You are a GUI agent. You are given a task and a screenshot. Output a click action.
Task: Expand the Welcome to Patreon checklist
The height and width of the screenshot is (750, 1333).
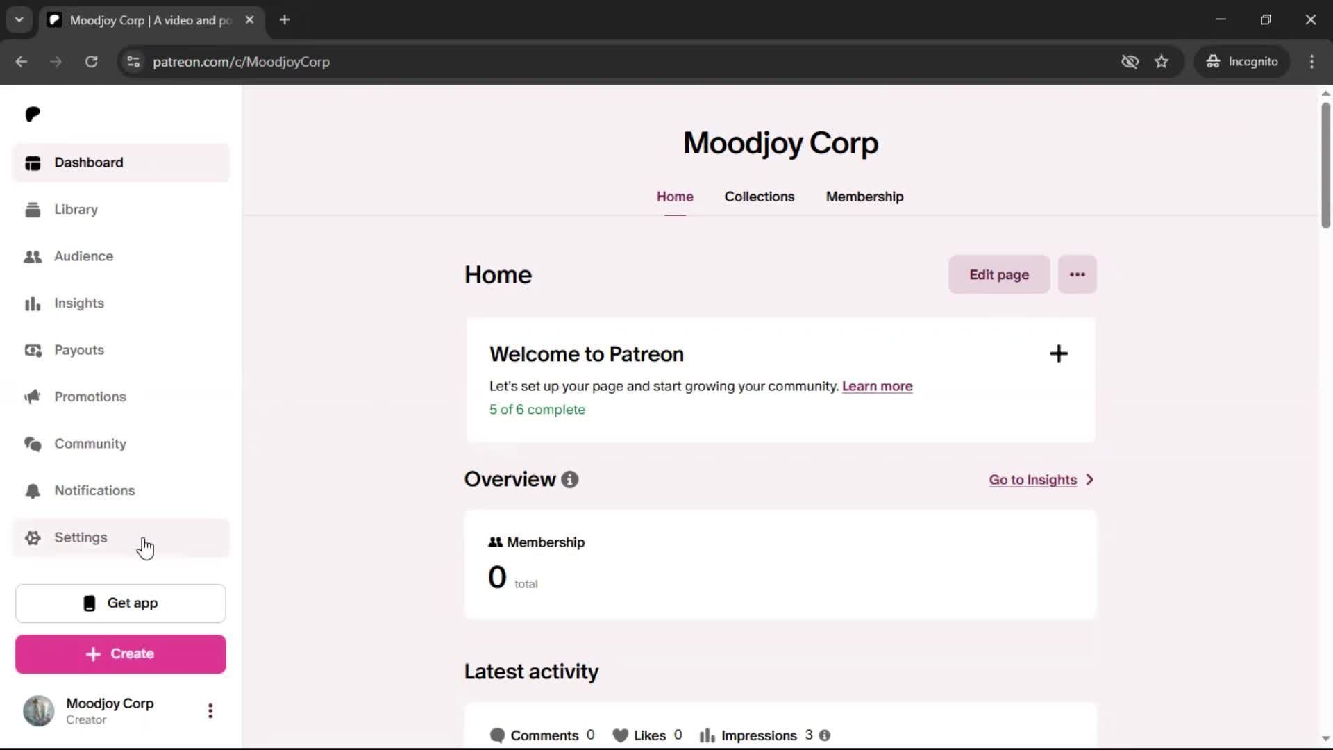(1058, 354)
